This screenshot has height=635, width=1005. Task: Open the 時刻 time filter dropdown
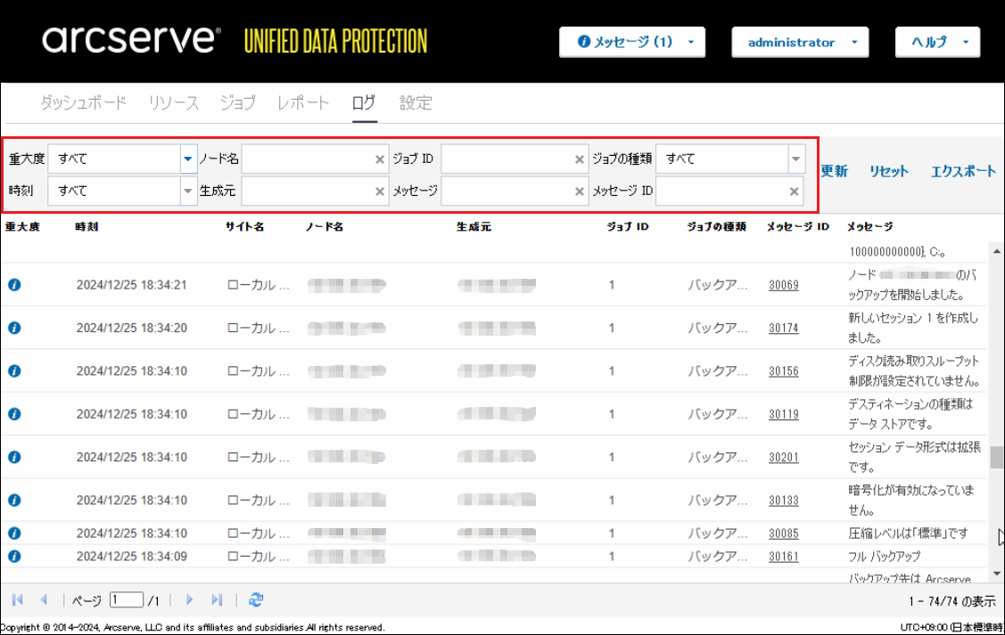[x=187, y=191]
